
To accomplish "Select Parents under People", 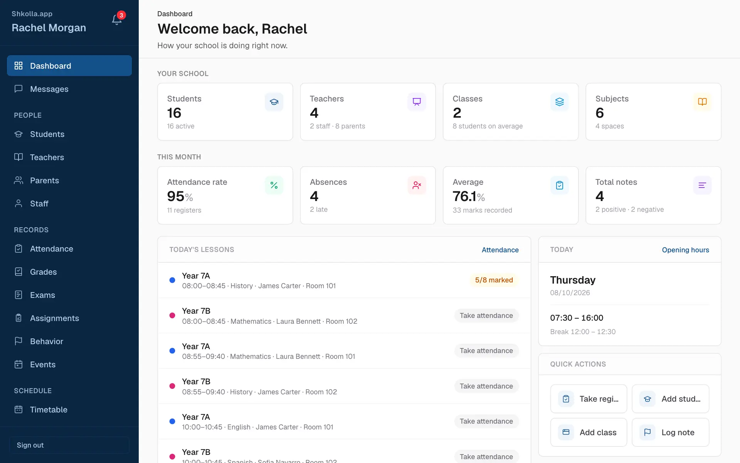I will (69, 180).
